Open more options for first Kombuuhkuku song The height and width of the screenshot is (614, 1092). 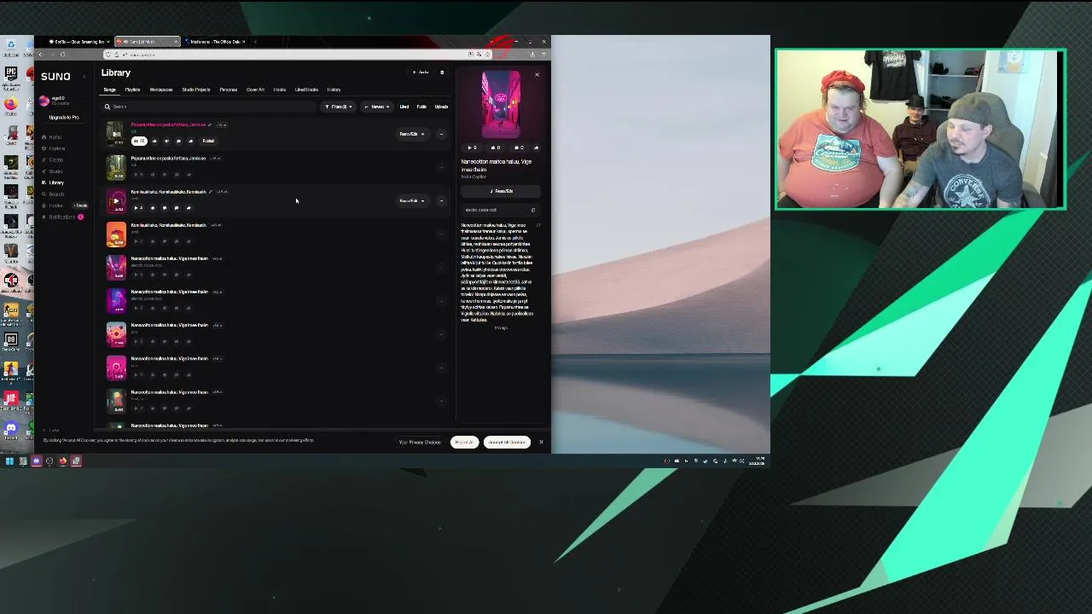(441, 201)
